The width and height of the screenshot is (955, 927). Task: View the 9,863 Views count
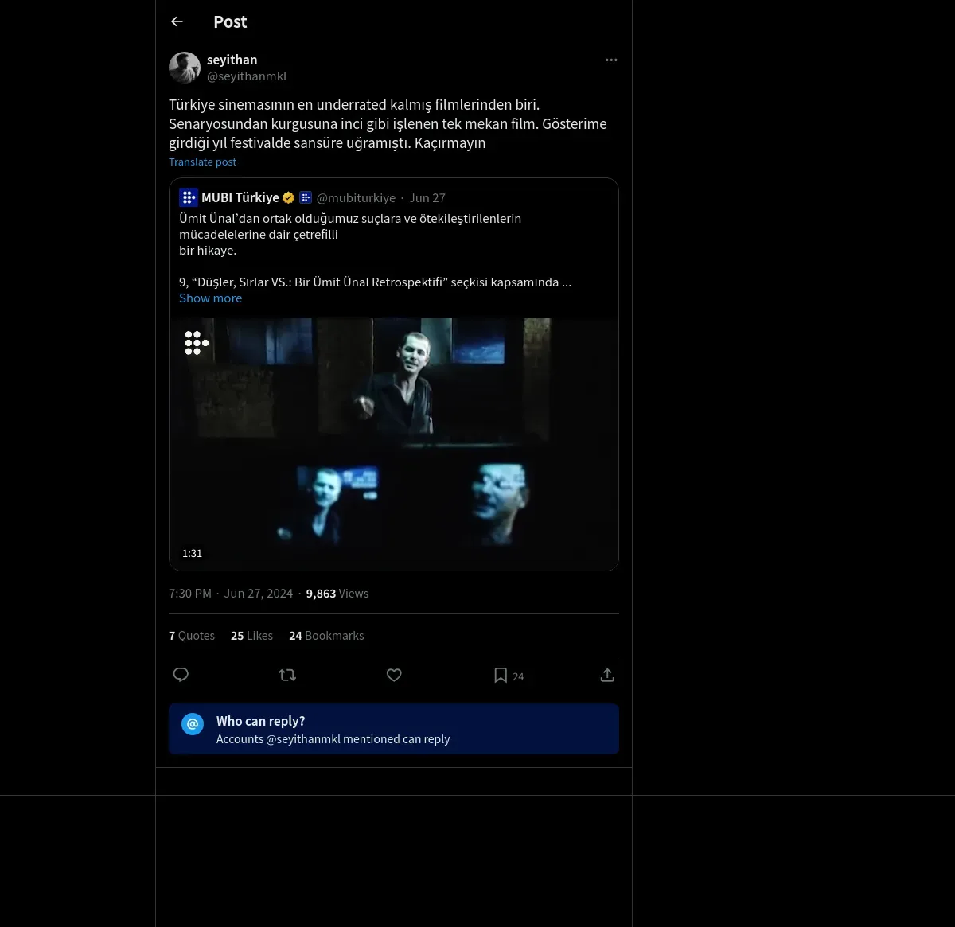337,594
